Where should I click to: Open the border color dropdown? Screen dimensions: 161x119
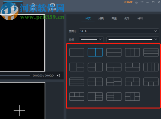[x=133, y=39]
